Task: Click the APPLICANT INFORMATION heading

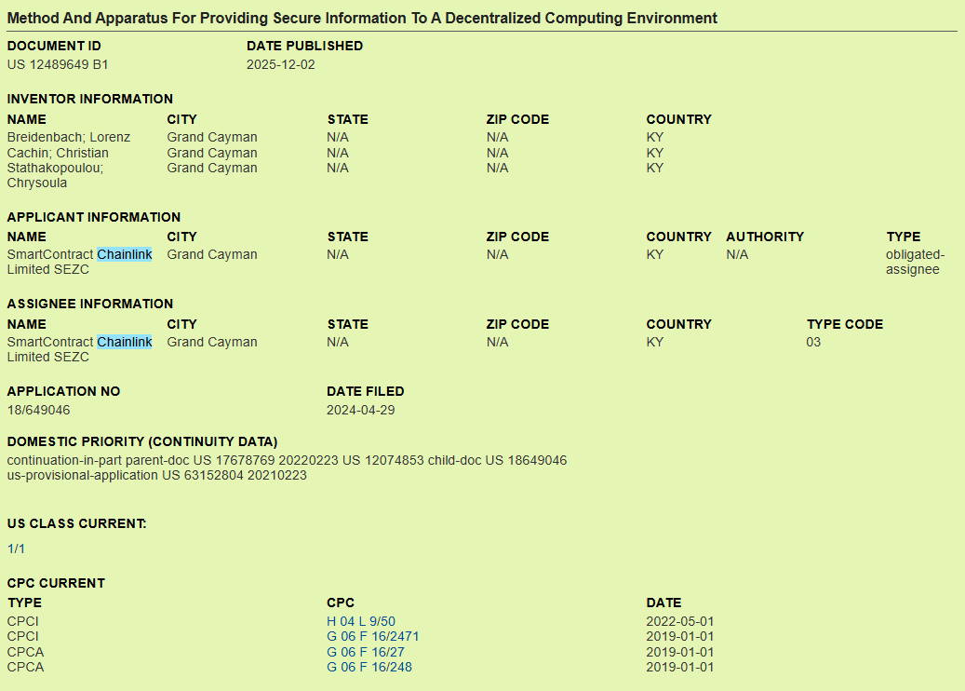Action: tap(94, 217)
